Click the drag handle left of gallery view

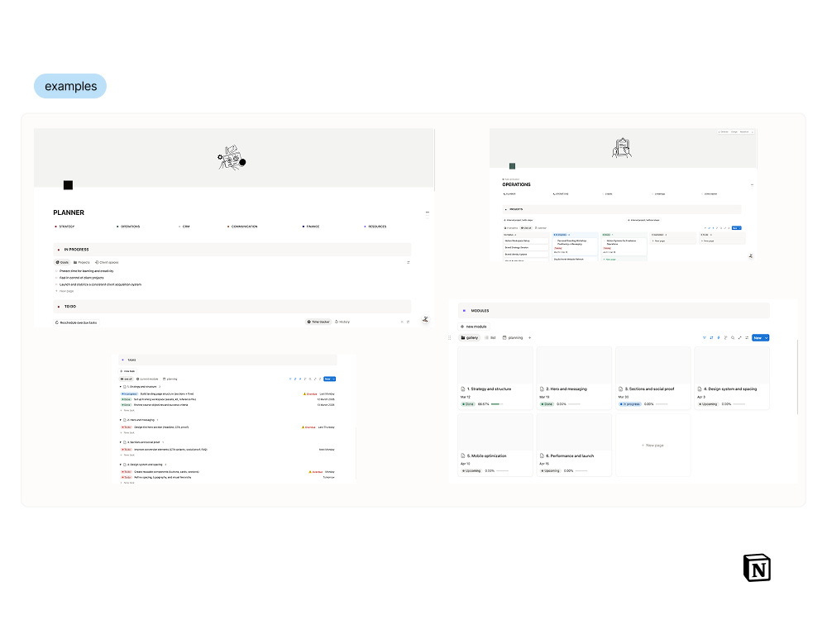[x=449, y=338]
